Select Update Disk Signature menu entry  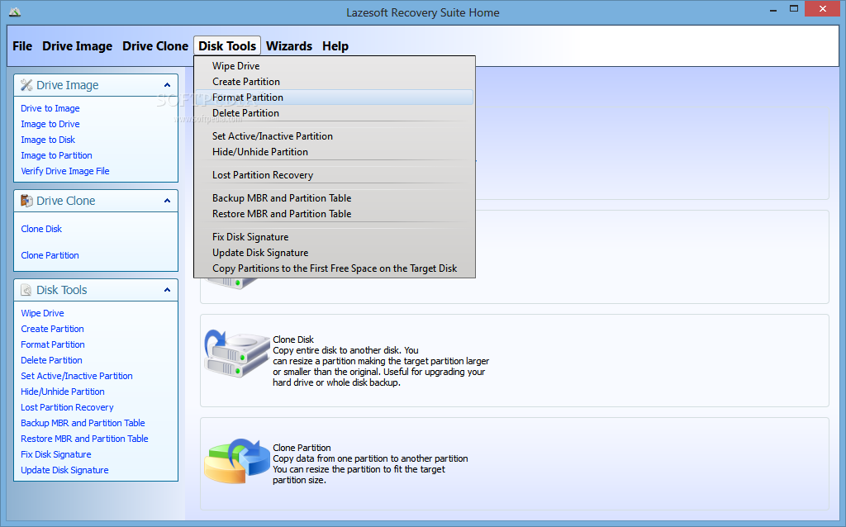coord(335,253)
